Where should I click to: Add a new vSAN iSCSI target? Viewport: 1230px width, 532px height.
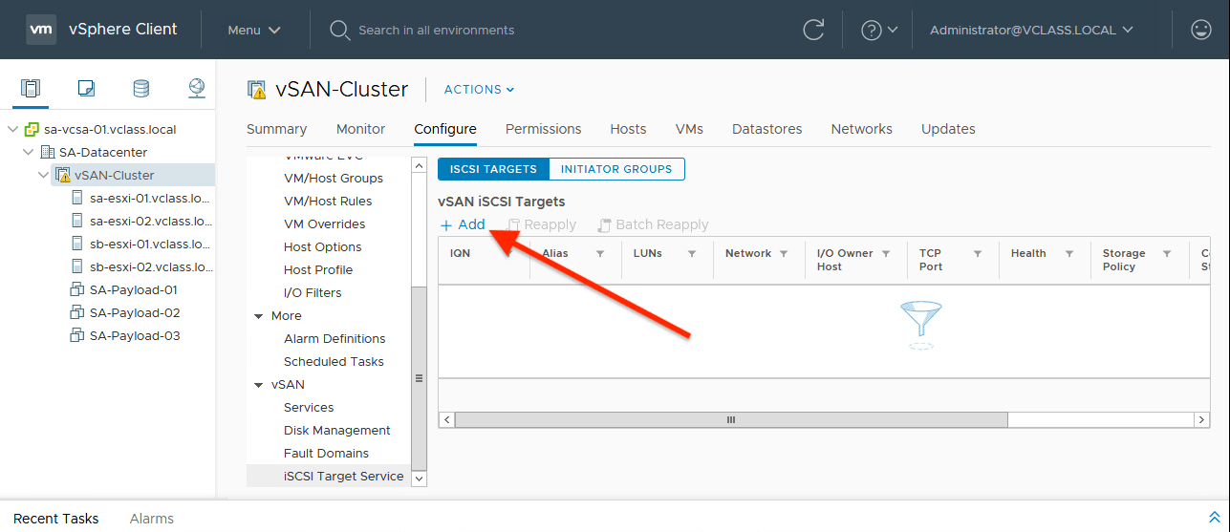(x=463, y=224)
